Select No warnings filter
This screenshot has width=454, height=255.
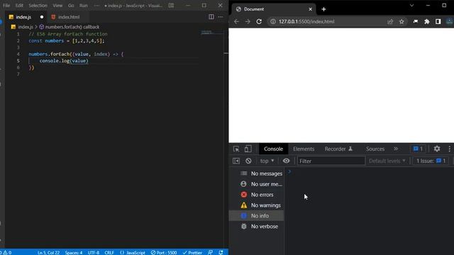click(257, 205)
